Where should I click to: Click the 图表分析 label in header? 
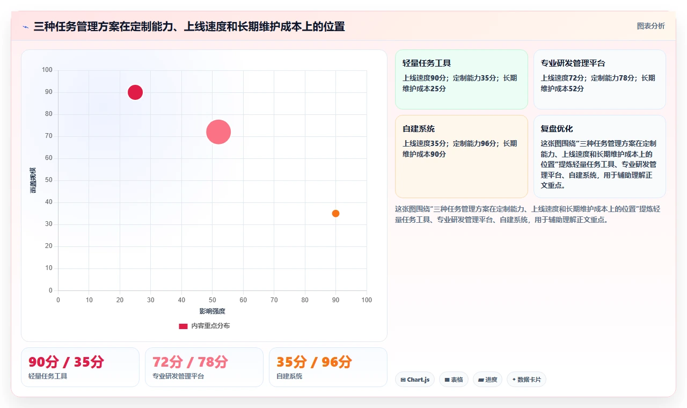pos(651,26)
